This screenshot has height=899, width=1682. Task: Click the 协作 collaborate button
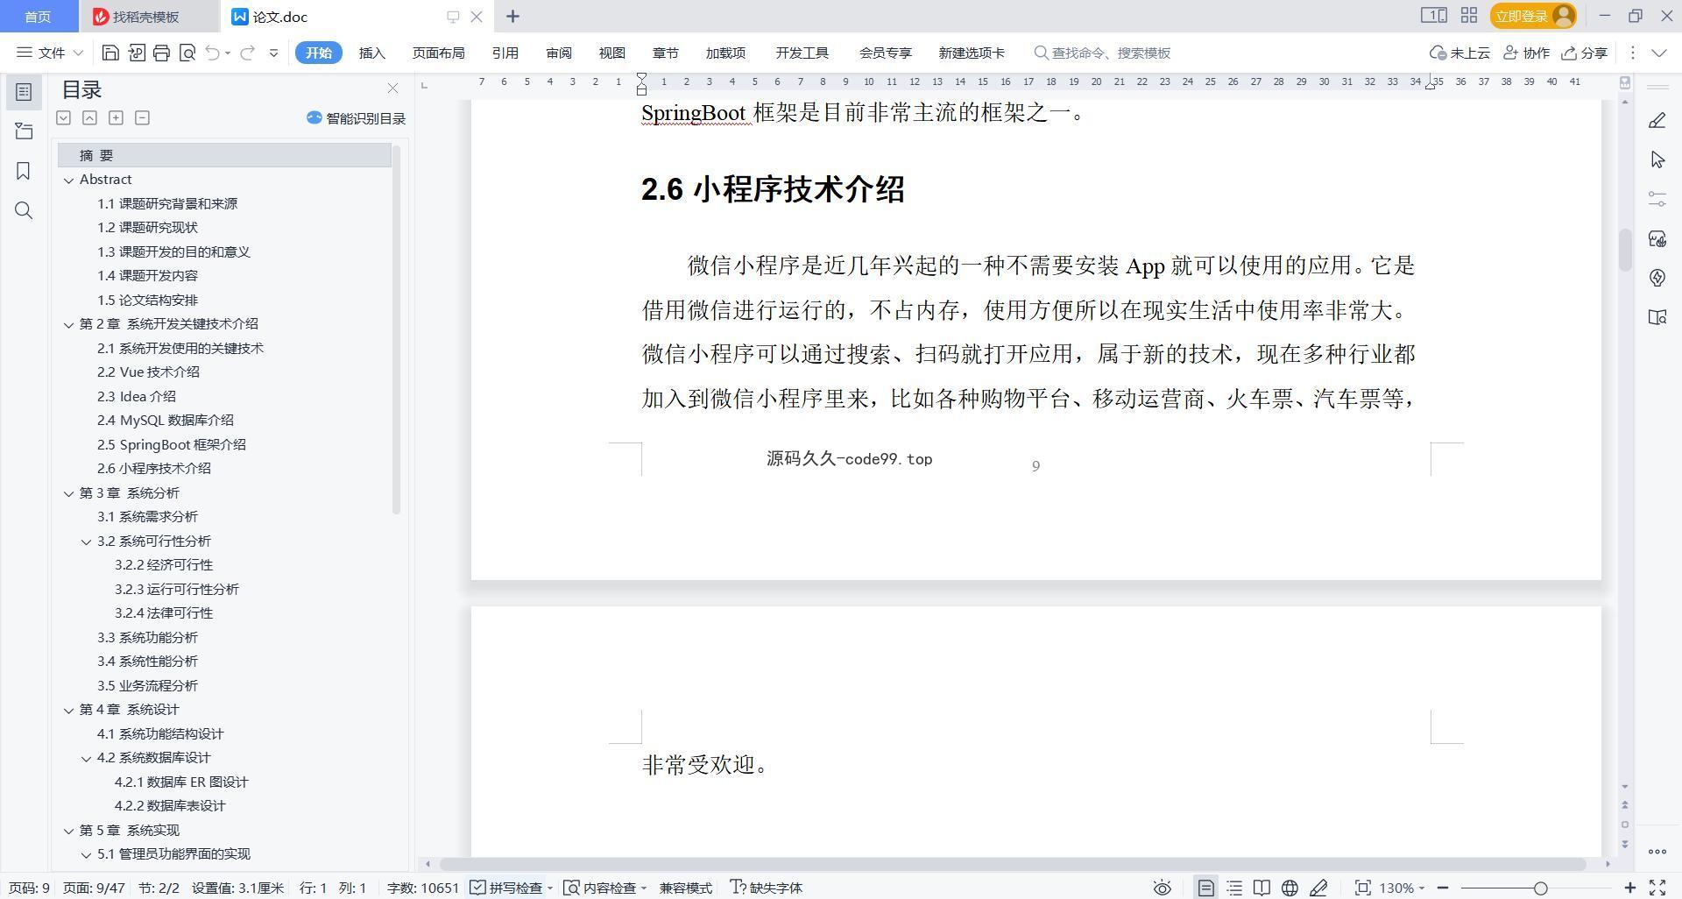[x=1526, y=53]
